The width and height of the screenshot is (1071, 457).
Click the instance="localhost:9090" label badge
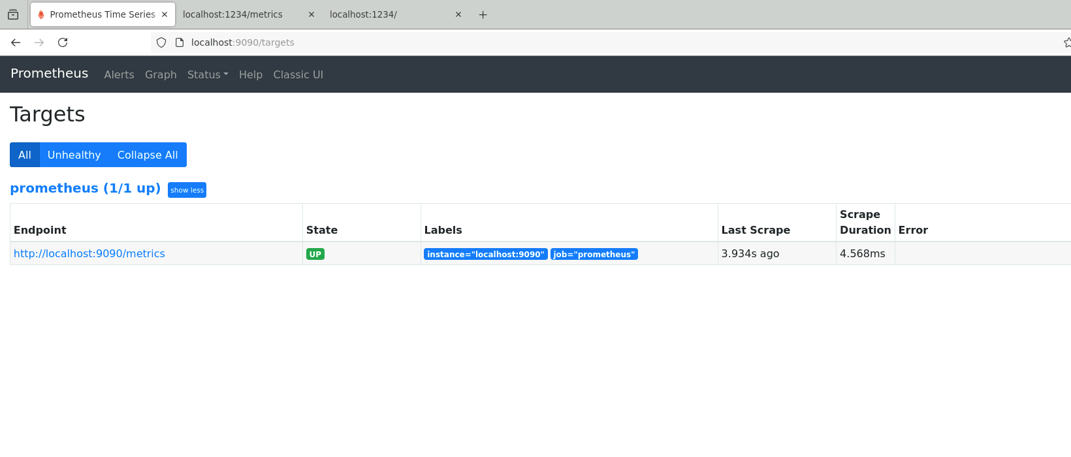click(x=486, y=254)
